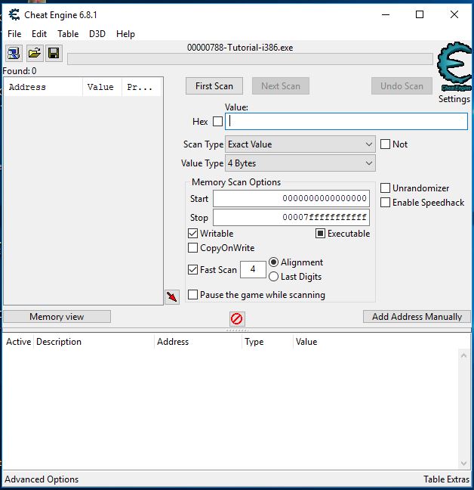Open the File menu
Screen dimensions: 474x490
point(14,34)
